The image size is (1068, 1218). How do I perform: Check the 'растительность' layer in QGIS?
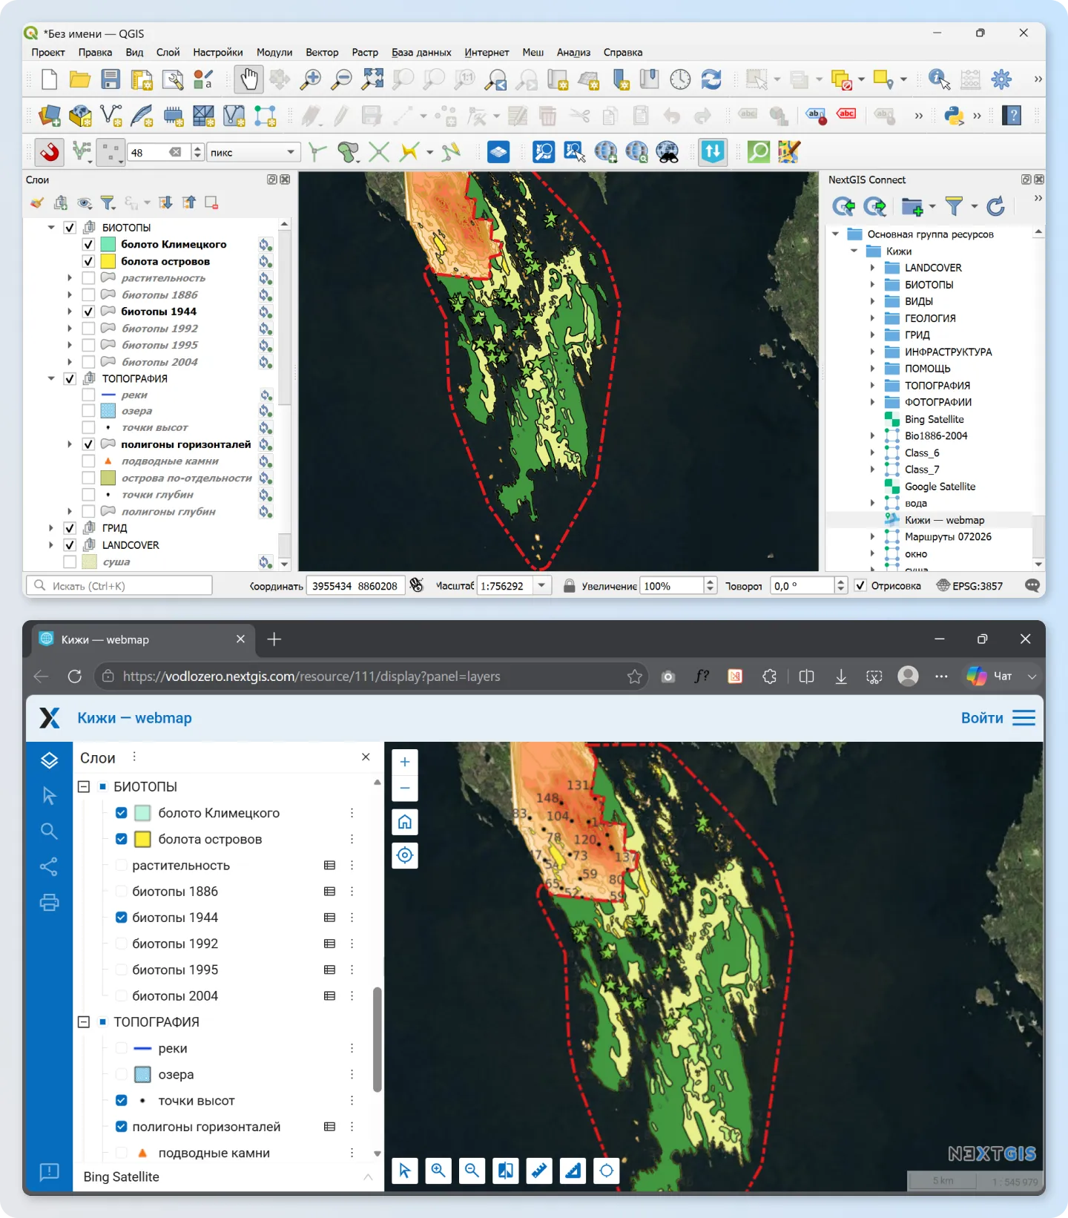(x=88, y=277)
